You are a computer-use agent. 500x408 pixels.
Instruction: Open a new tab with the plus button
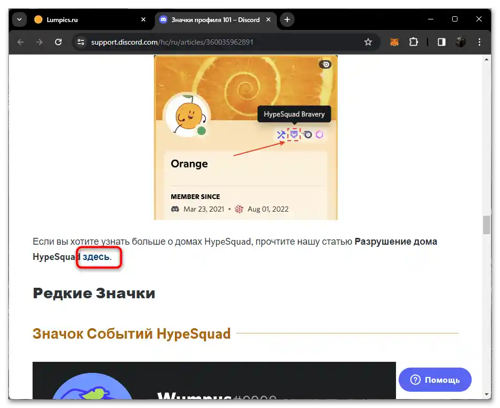(x=287, y=19)
